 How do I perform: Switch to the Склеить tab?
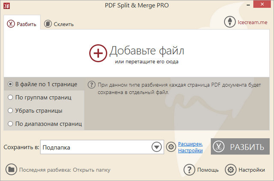click(x=59, y=24)
